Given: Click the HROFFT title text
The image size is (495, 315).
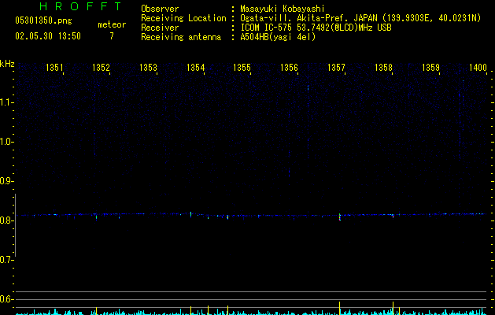Looking at the screenshot, I should [80, 6].
